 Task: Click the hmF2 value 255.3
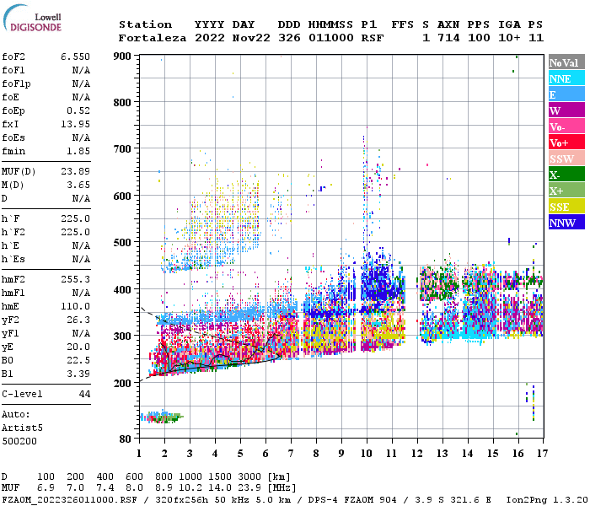pyautogui.click(x=75, y=279)
